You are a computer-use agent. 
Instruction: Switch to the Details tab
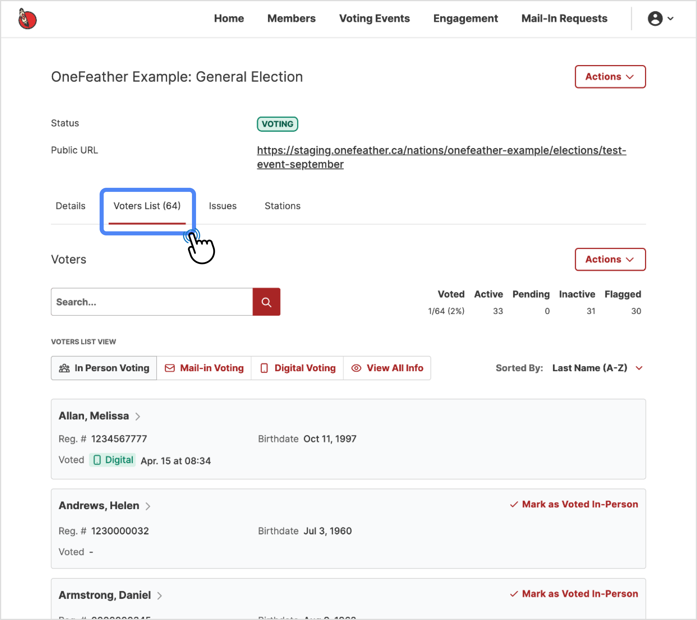[x=71, y=206]
